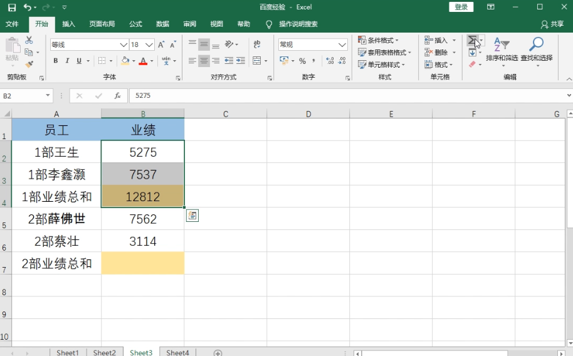Switch to the 公式 ribbon tab

coord(135,24)
